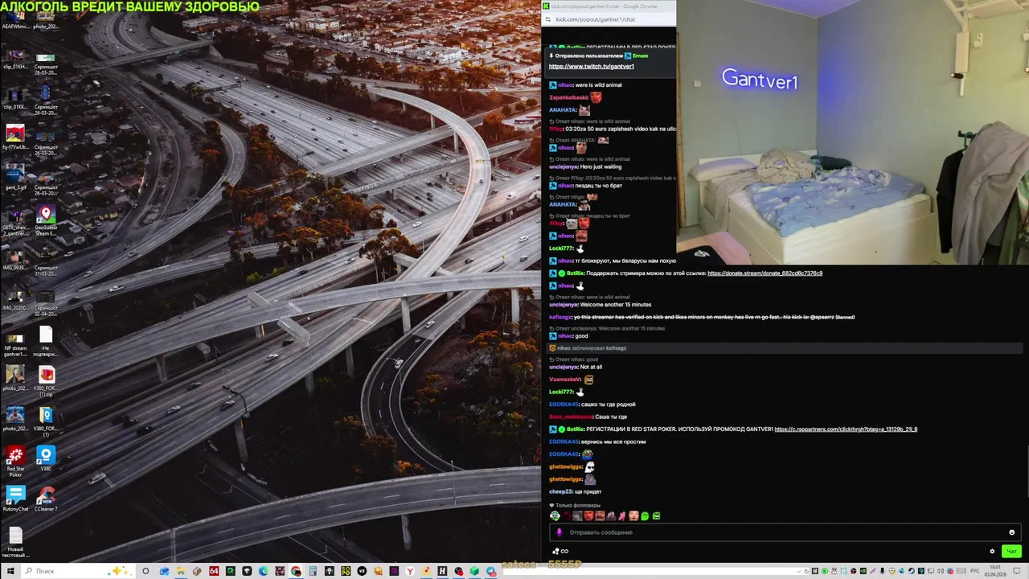Open chat settings gear icon
1029x579 pixels.
point(992,552)
